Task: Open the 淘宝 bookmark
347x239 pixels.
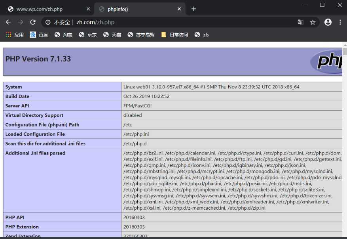Action: 63,34
